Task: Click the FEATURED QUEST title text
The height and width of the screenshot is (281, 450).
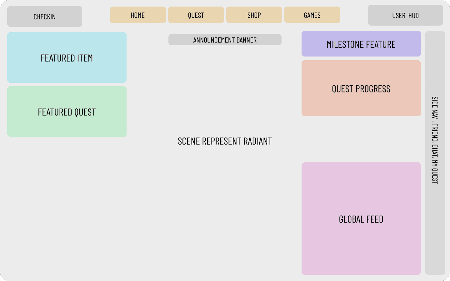Action: click(67, 112)
